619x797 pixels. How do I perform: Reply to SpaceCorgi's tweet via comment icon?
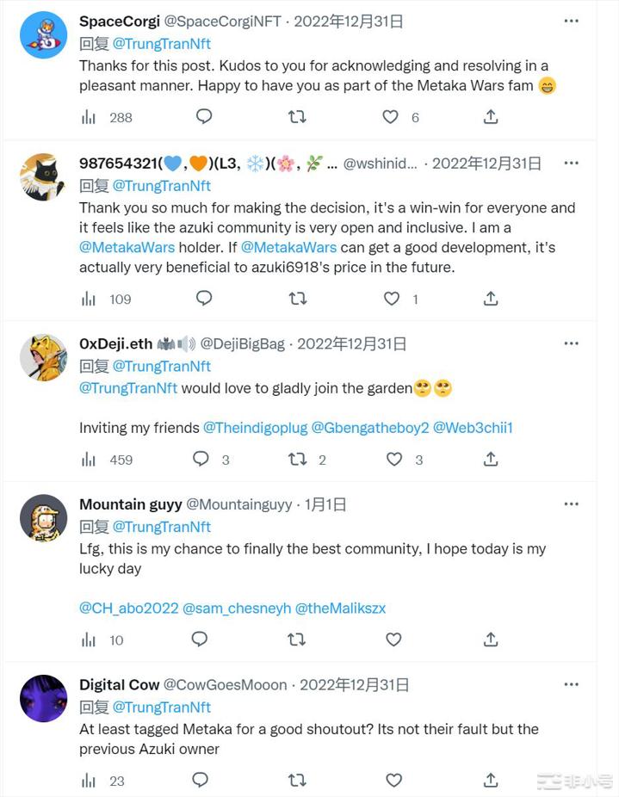click(x=204, y=116)
